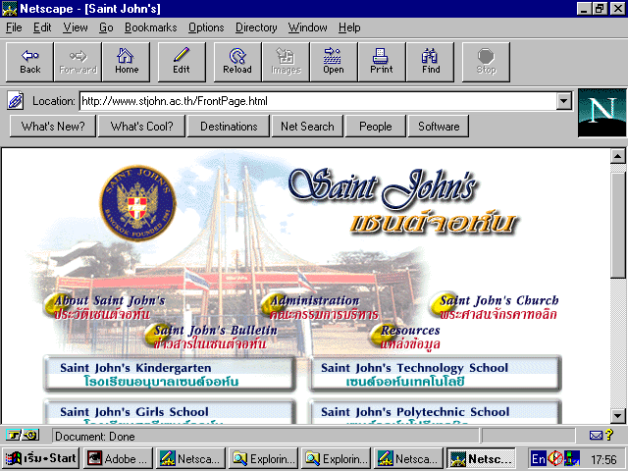Click the Location URL text field

[314, 100]
